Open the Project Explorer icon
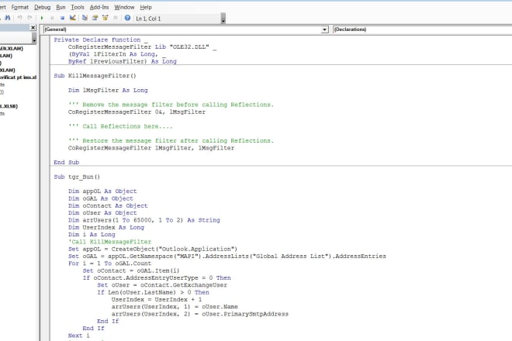 point(85,18)
